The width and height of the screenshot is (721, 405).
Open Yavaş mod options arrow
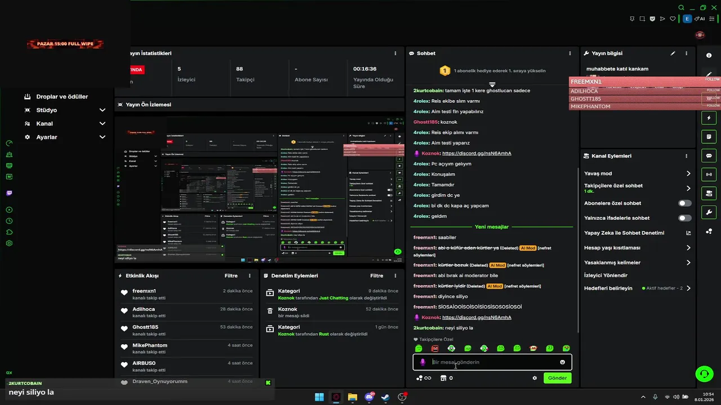coord(688,174)
